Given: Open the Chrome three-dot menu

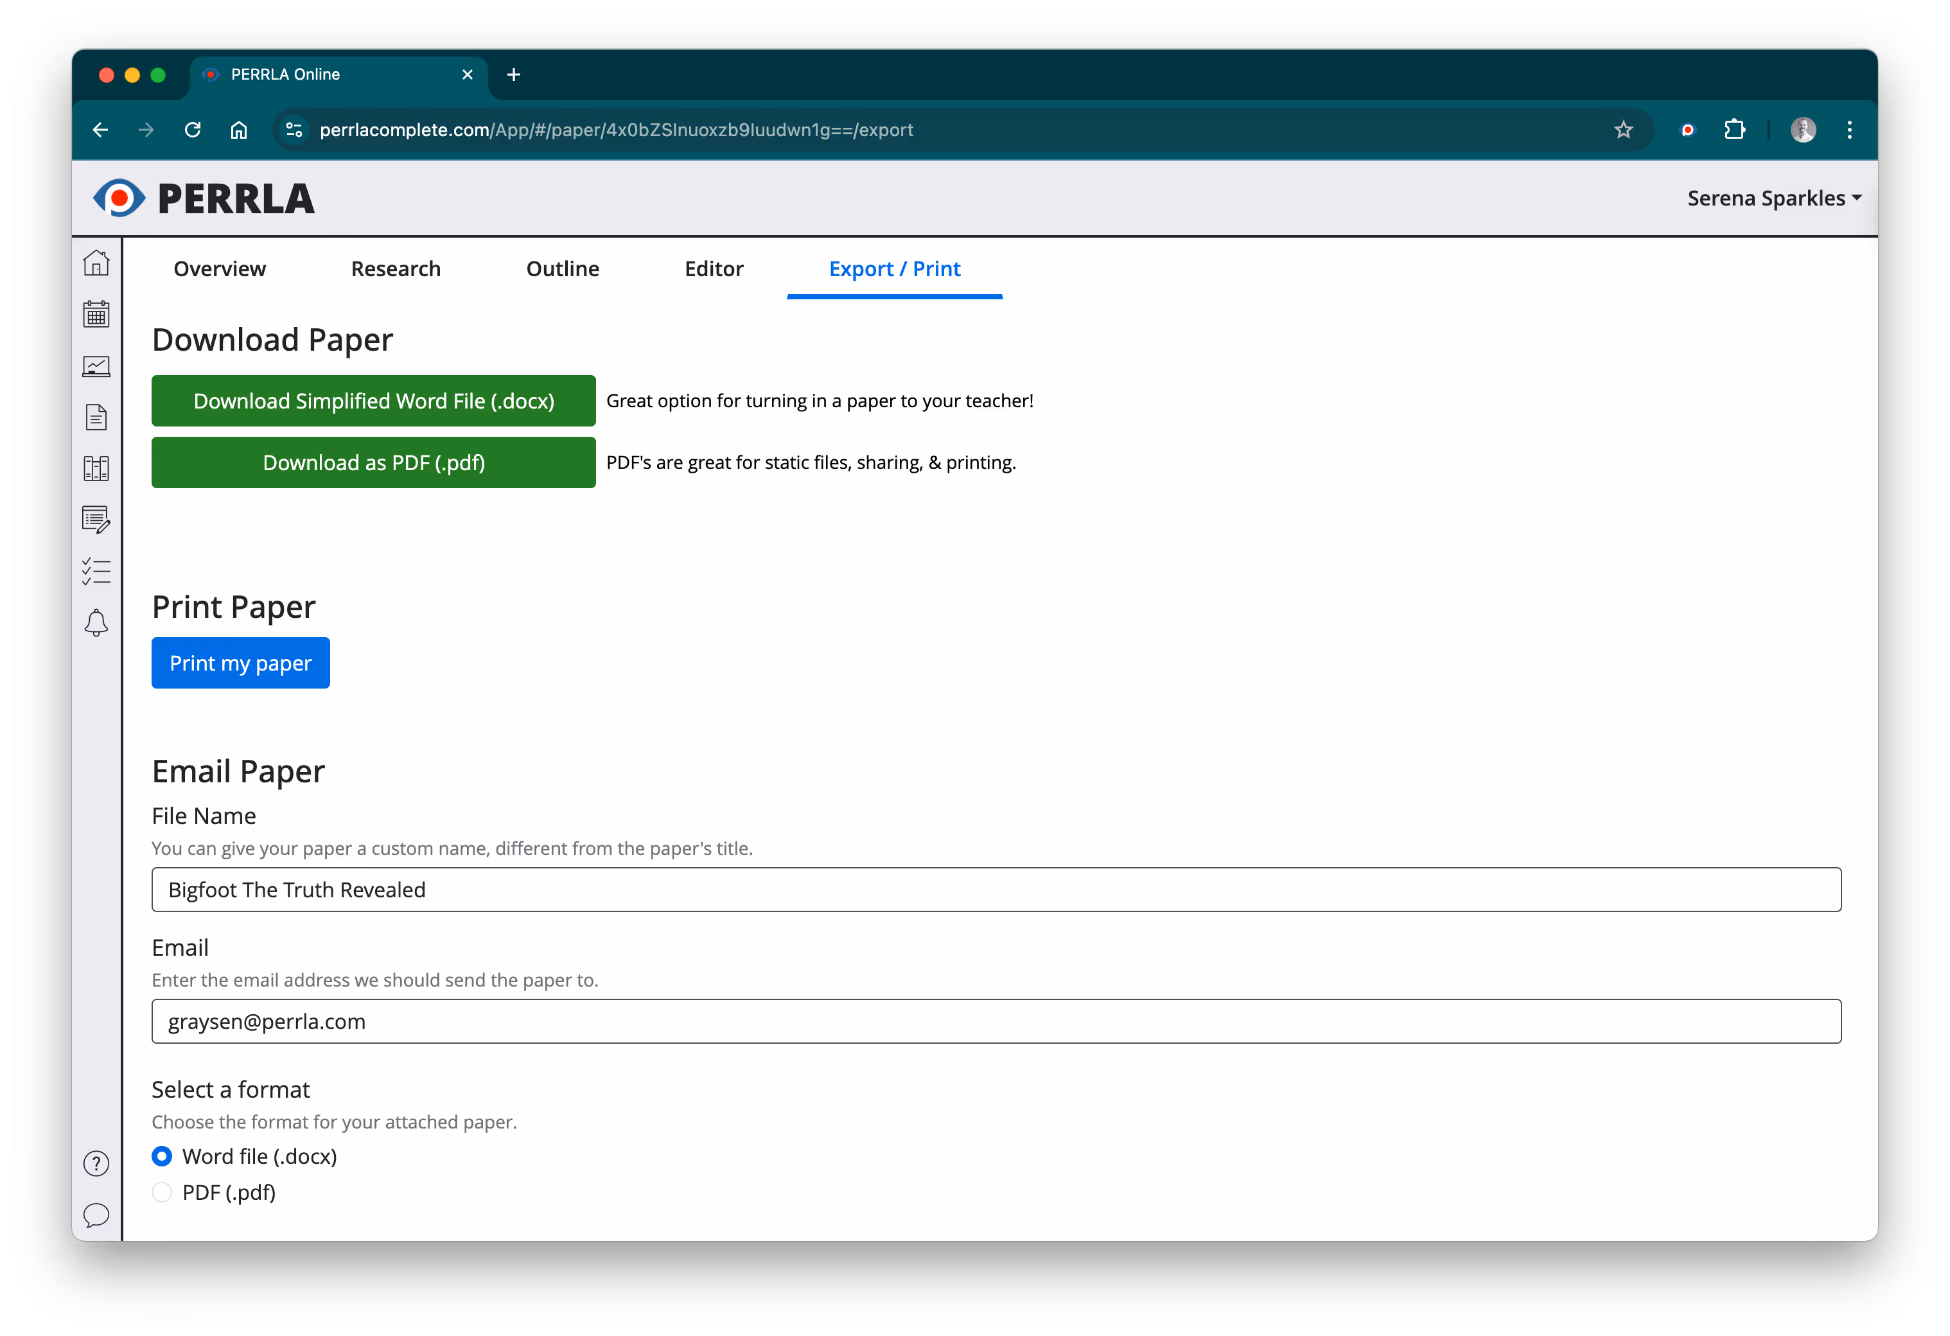Looking at the screenshot, I should click(x=1849, y=130).
